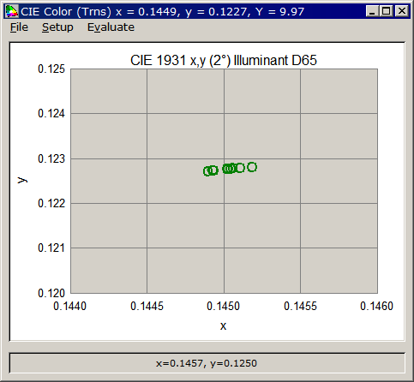This screenshot has width=414, height=382.
Task: Click the 0.120 tick label on y axis
Action: pos(51,293)
